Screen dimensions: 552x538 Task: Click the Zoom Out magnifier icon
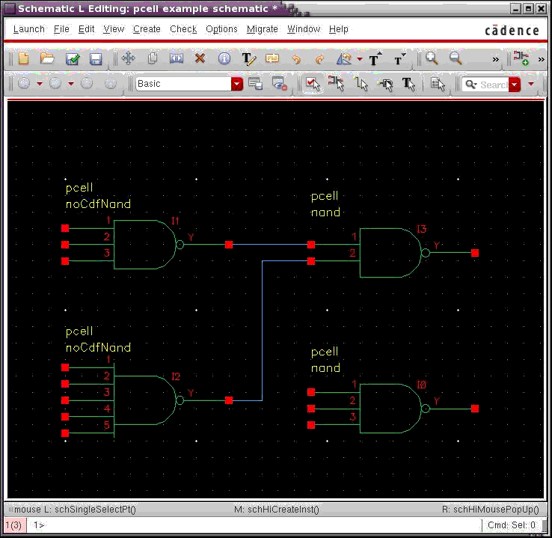[x=455, y=58]
